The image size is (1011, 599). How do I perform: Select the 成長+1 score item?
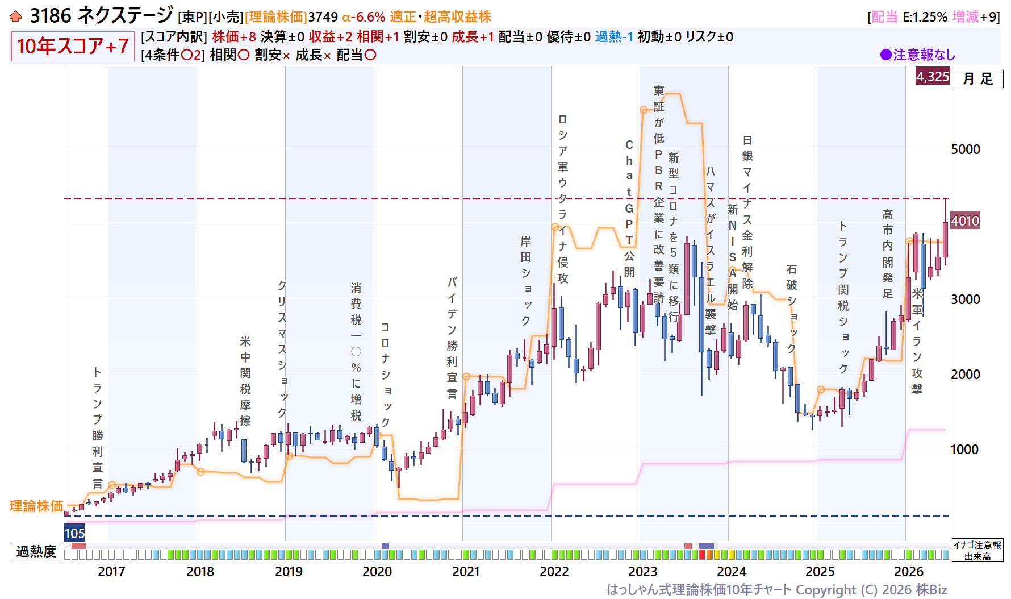473,37
